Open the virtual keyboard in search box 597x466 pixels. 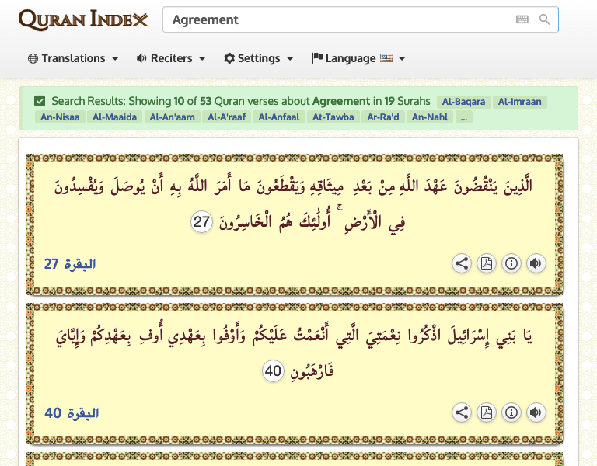[x=522, y=19]
